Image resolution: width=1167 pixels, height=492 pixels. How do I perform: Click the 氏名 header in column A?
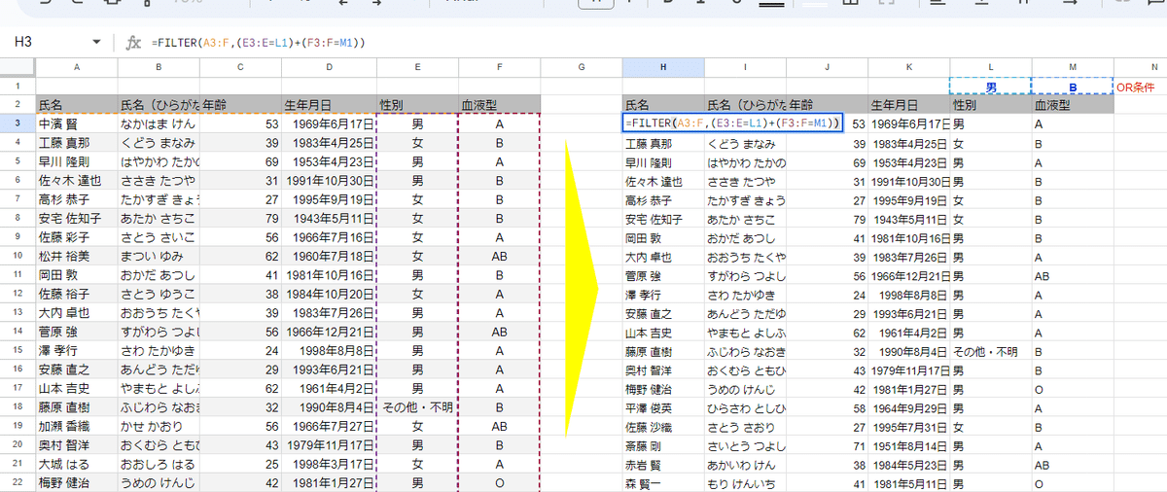(x=50, y=105)
